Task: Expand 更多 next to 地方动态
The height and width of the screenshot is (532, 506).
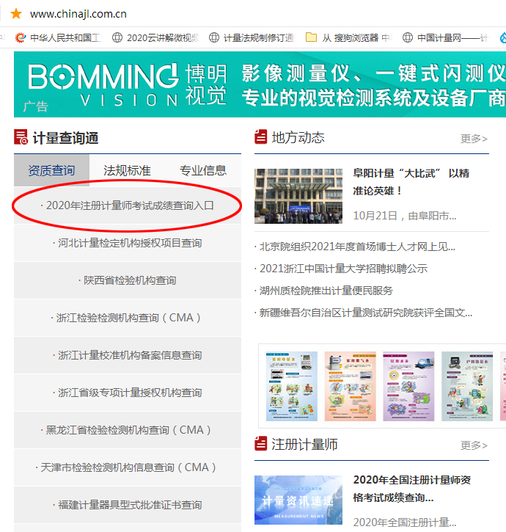Action: [x=474, y=138]
